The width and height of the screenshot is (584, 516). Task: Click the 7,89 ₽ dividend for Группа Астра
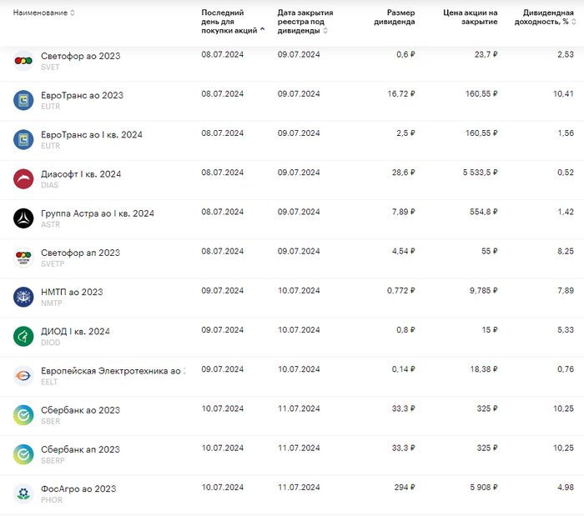[x=403, y=212]
